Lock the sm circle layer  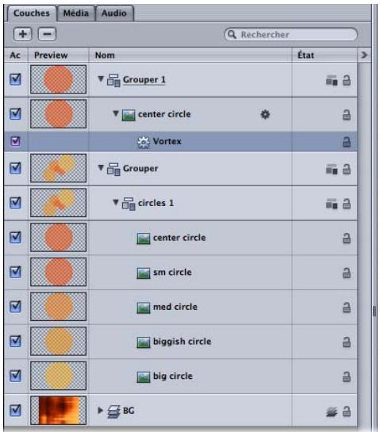click(x=347, y=273)
